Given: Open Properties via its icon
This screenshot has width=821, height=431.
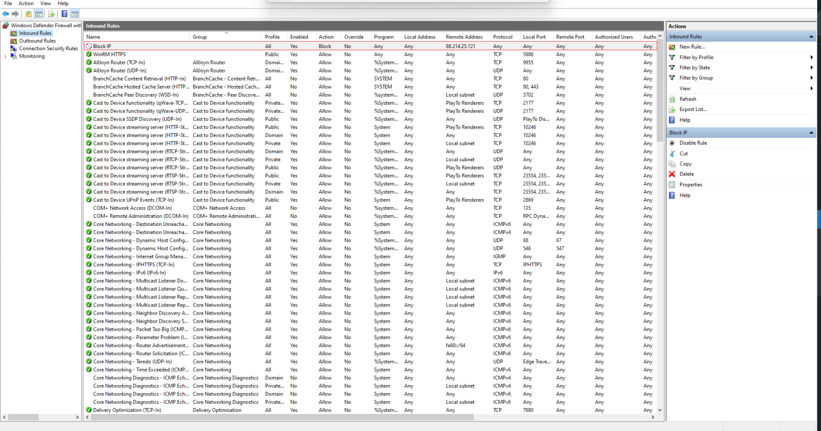Looking at the screenshot, I should [672, 184].
